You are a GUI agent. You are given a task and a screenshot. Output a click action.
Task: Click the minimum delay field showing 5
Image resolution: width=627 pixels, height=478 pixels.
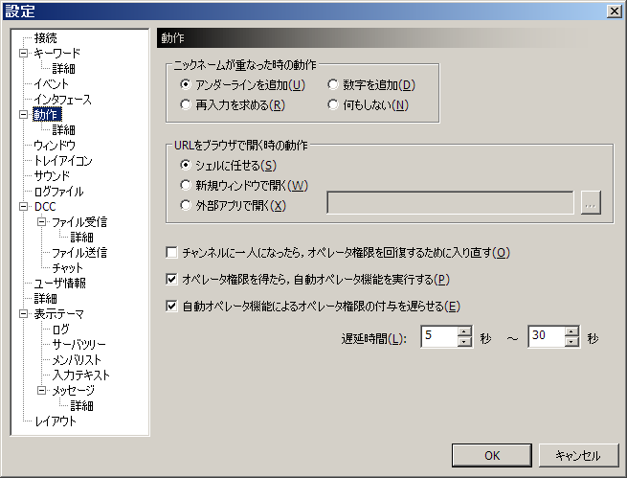tap(438, 336)
